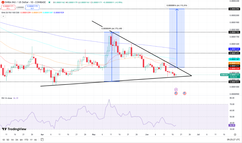Viewport: 242px width, 143px height.
Task: Click the blue EMA 200 value 0.00001529
Action: tap(59, 12)
